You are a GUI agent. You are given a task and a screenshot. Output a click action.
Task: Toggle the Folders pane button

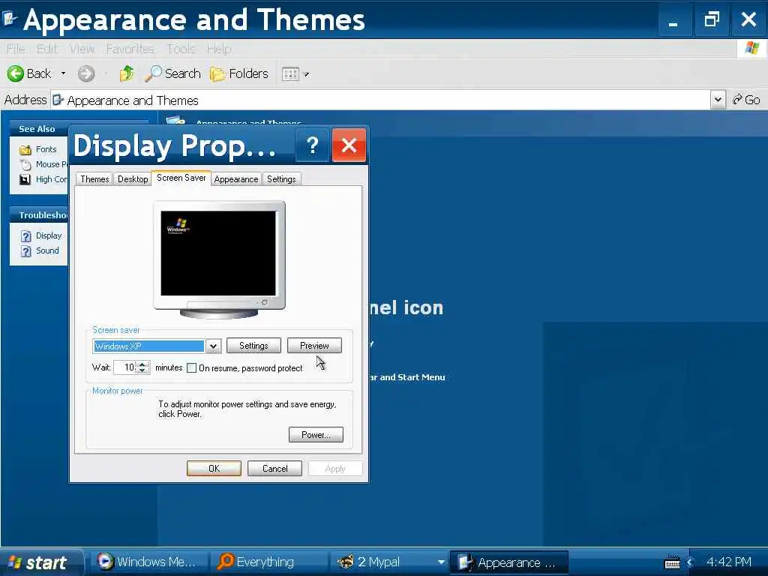coord(239,74)
